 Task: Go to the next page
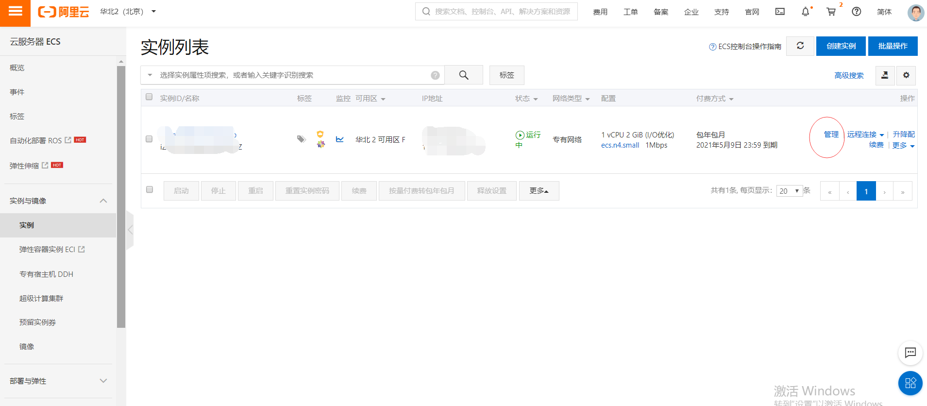pyautogui.click(x=884, y=191)
